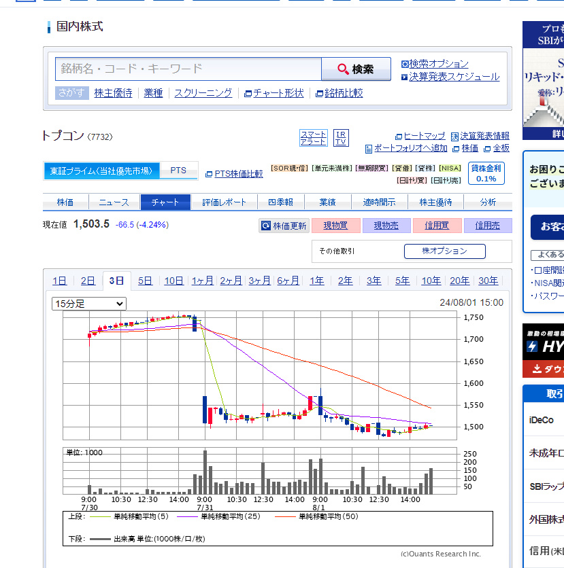Select 1日 chart period
The height and width of the screenshot is (568, 564).
point(59,281)
